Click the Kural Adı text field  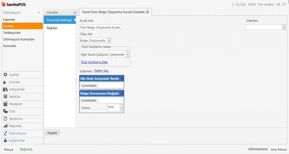click(100, 27)
